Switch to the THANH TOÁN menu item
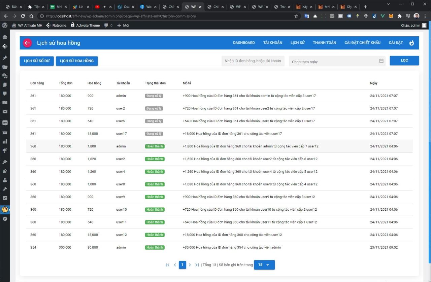The height and width of the screenshot is (282, 431). pyautogui.click(x=324, y=43)
